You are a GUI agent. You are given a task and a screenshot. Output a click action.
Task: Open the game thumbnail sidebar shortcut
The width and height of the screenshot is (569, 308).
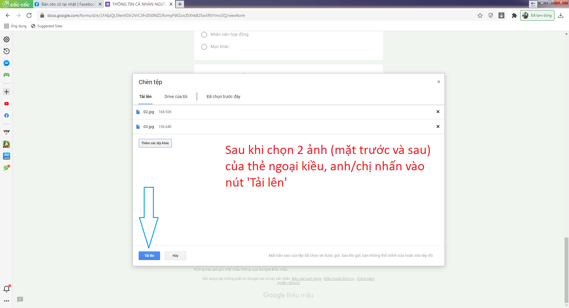[7, 144]
